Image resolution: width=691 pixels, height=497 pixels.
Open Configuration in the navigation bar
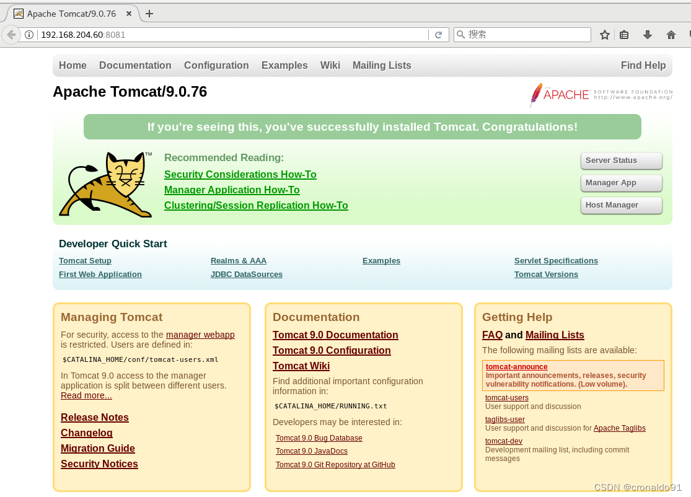(216, 65)
